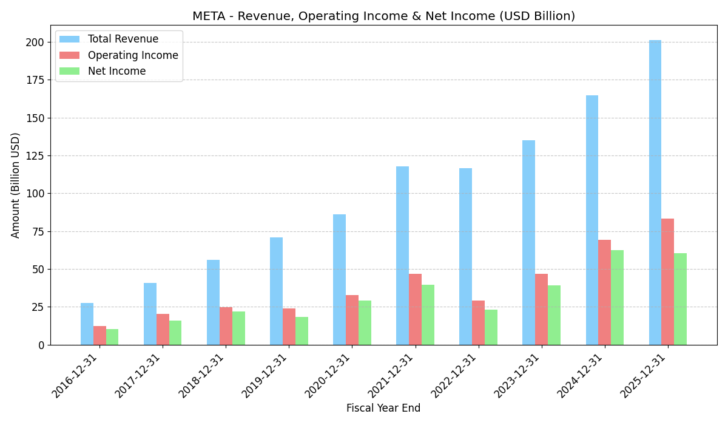Click the chart title text
This screenshot has height=425, width=728.
coord(383,16)
